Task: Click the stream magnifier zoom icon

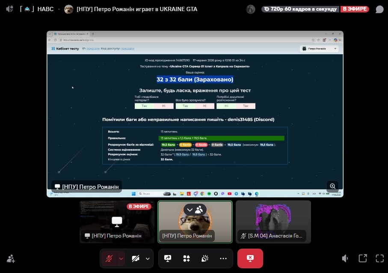Action: point(332,186)
